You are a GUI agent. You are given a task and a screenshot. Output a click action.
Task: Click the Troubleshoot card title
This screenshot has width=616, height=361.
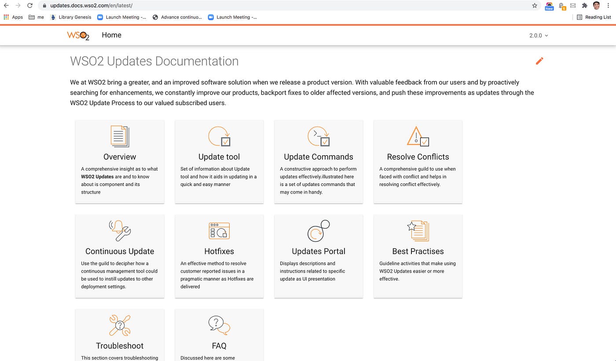tap(120, 346)
